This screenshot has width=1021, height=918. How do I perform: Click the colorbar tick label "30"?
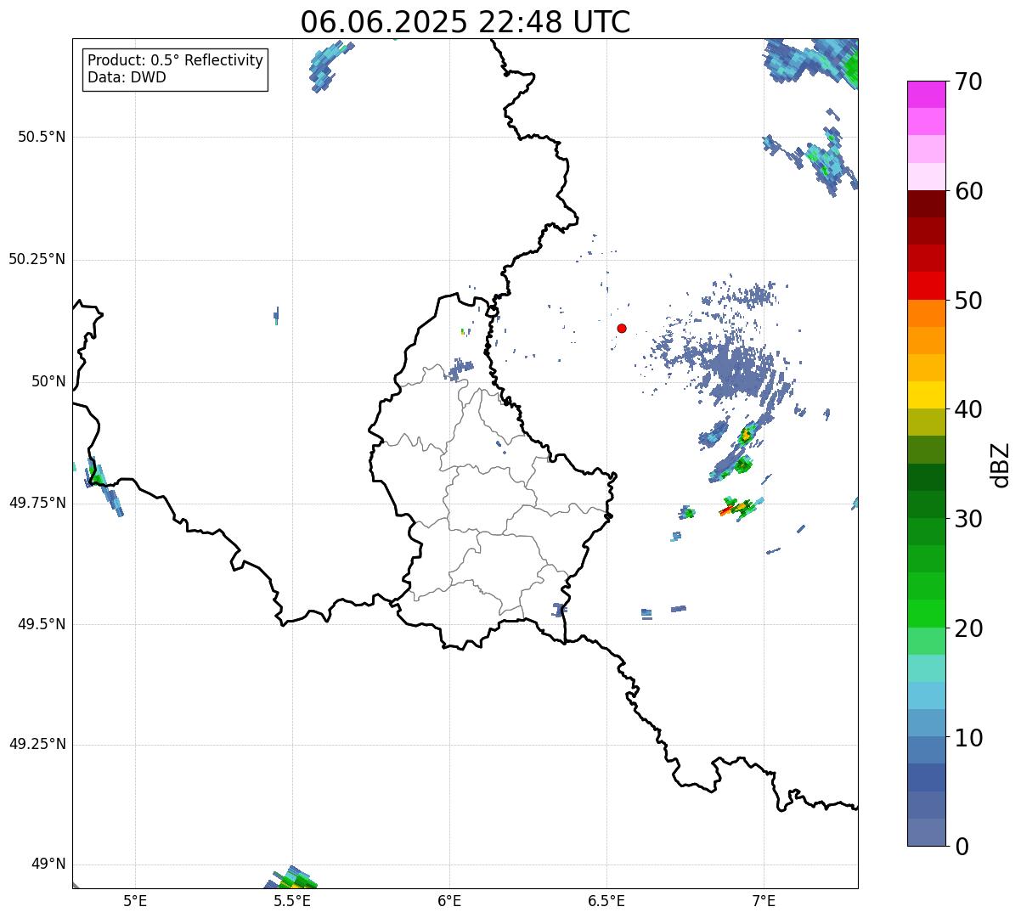(968, 519)
